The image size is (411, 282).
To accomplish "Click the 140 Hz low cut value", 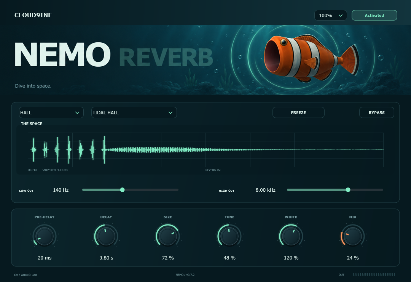I will click(x=61, y=190).
